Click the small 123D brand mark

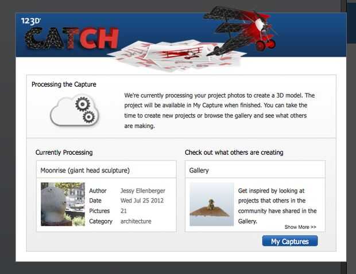(31, 21)
